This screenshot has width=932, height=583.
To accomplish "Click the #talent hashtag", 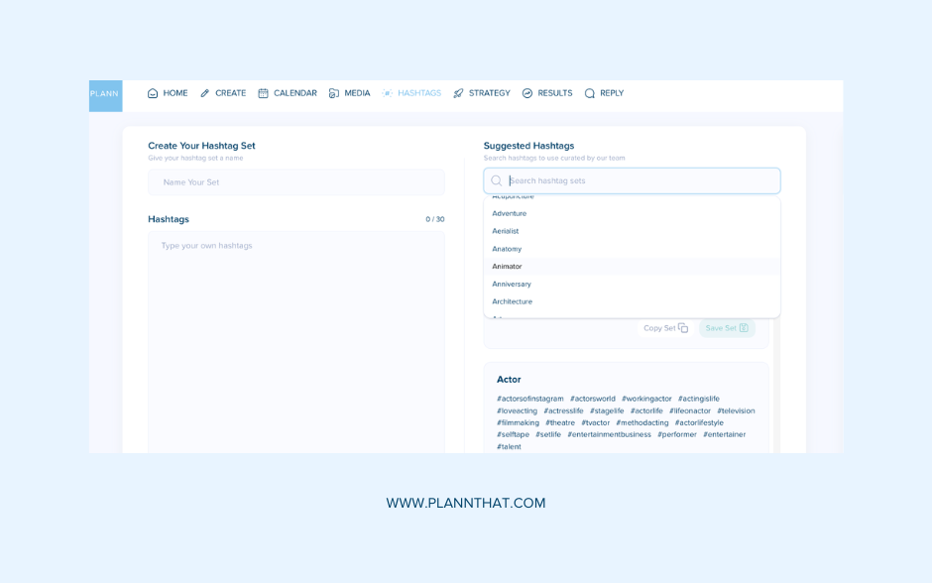I will [x=509, y=447].
